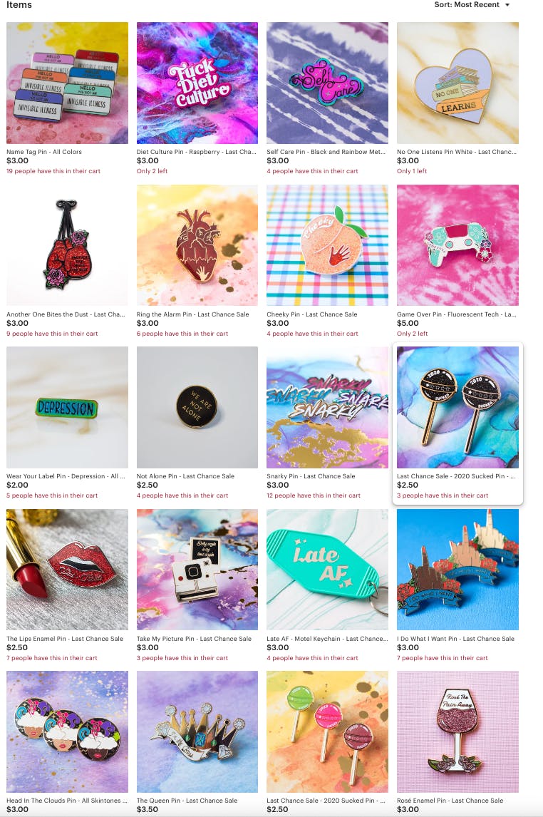Screen dimensions: 543x817
Task: Open the Rosé wine glass pin image
Action: click(457, 731)
